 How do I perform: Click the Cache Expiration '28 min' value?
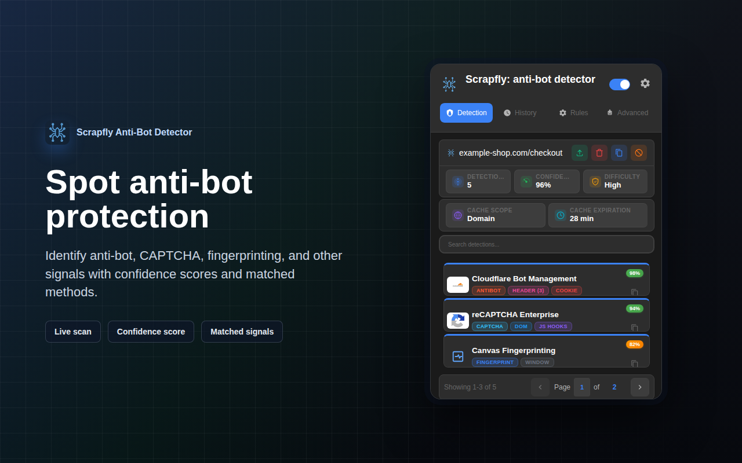point(582,219)
